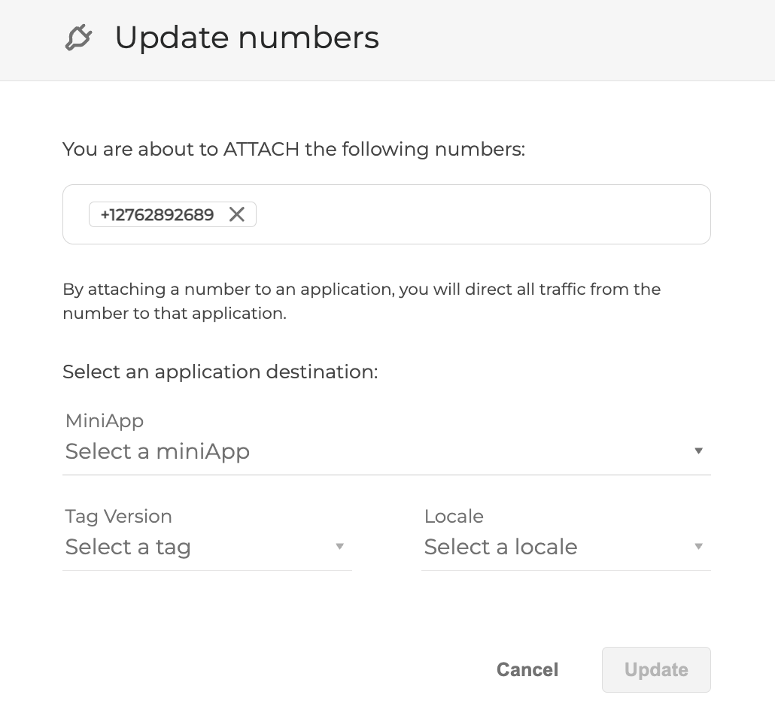
Task: Click the Tag Version field label
Action: tap(119, 516)
